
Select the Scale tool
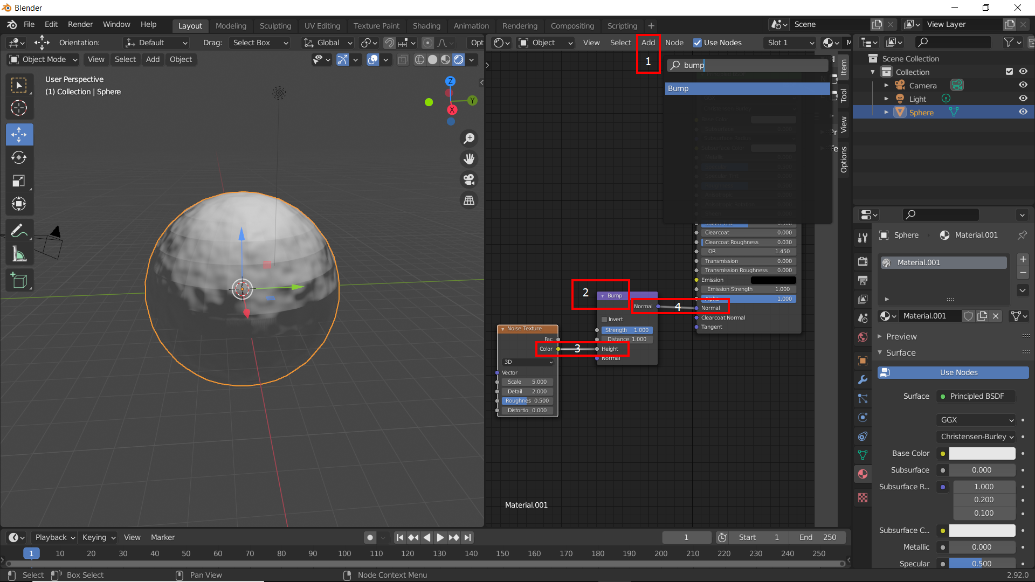pyautogui.click(x=19, y=181)
